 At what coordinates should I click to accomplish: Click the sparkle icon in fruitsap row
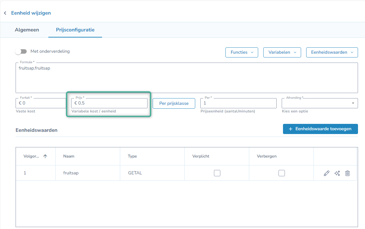337,173
